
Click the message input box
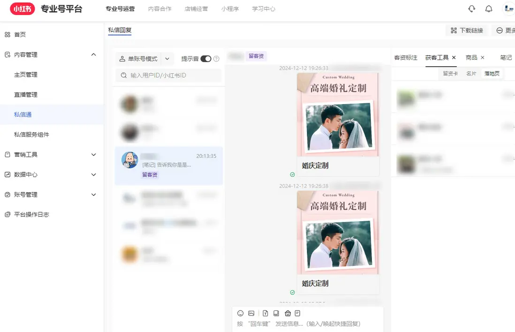(x=308, y=324)
